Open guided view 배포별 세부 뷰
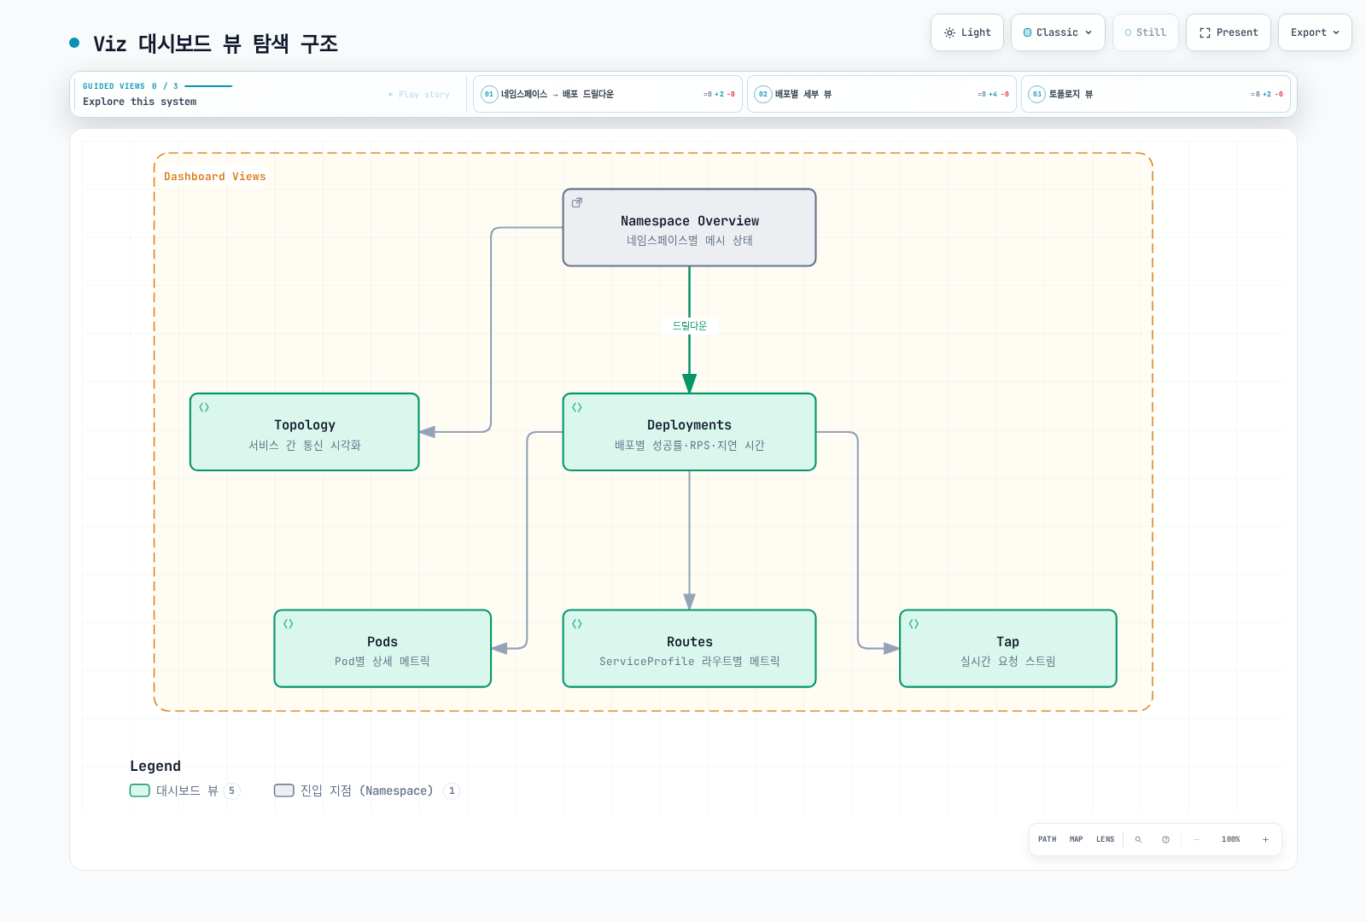This screenshot has width=1366, height=922. tap(882, 94)
